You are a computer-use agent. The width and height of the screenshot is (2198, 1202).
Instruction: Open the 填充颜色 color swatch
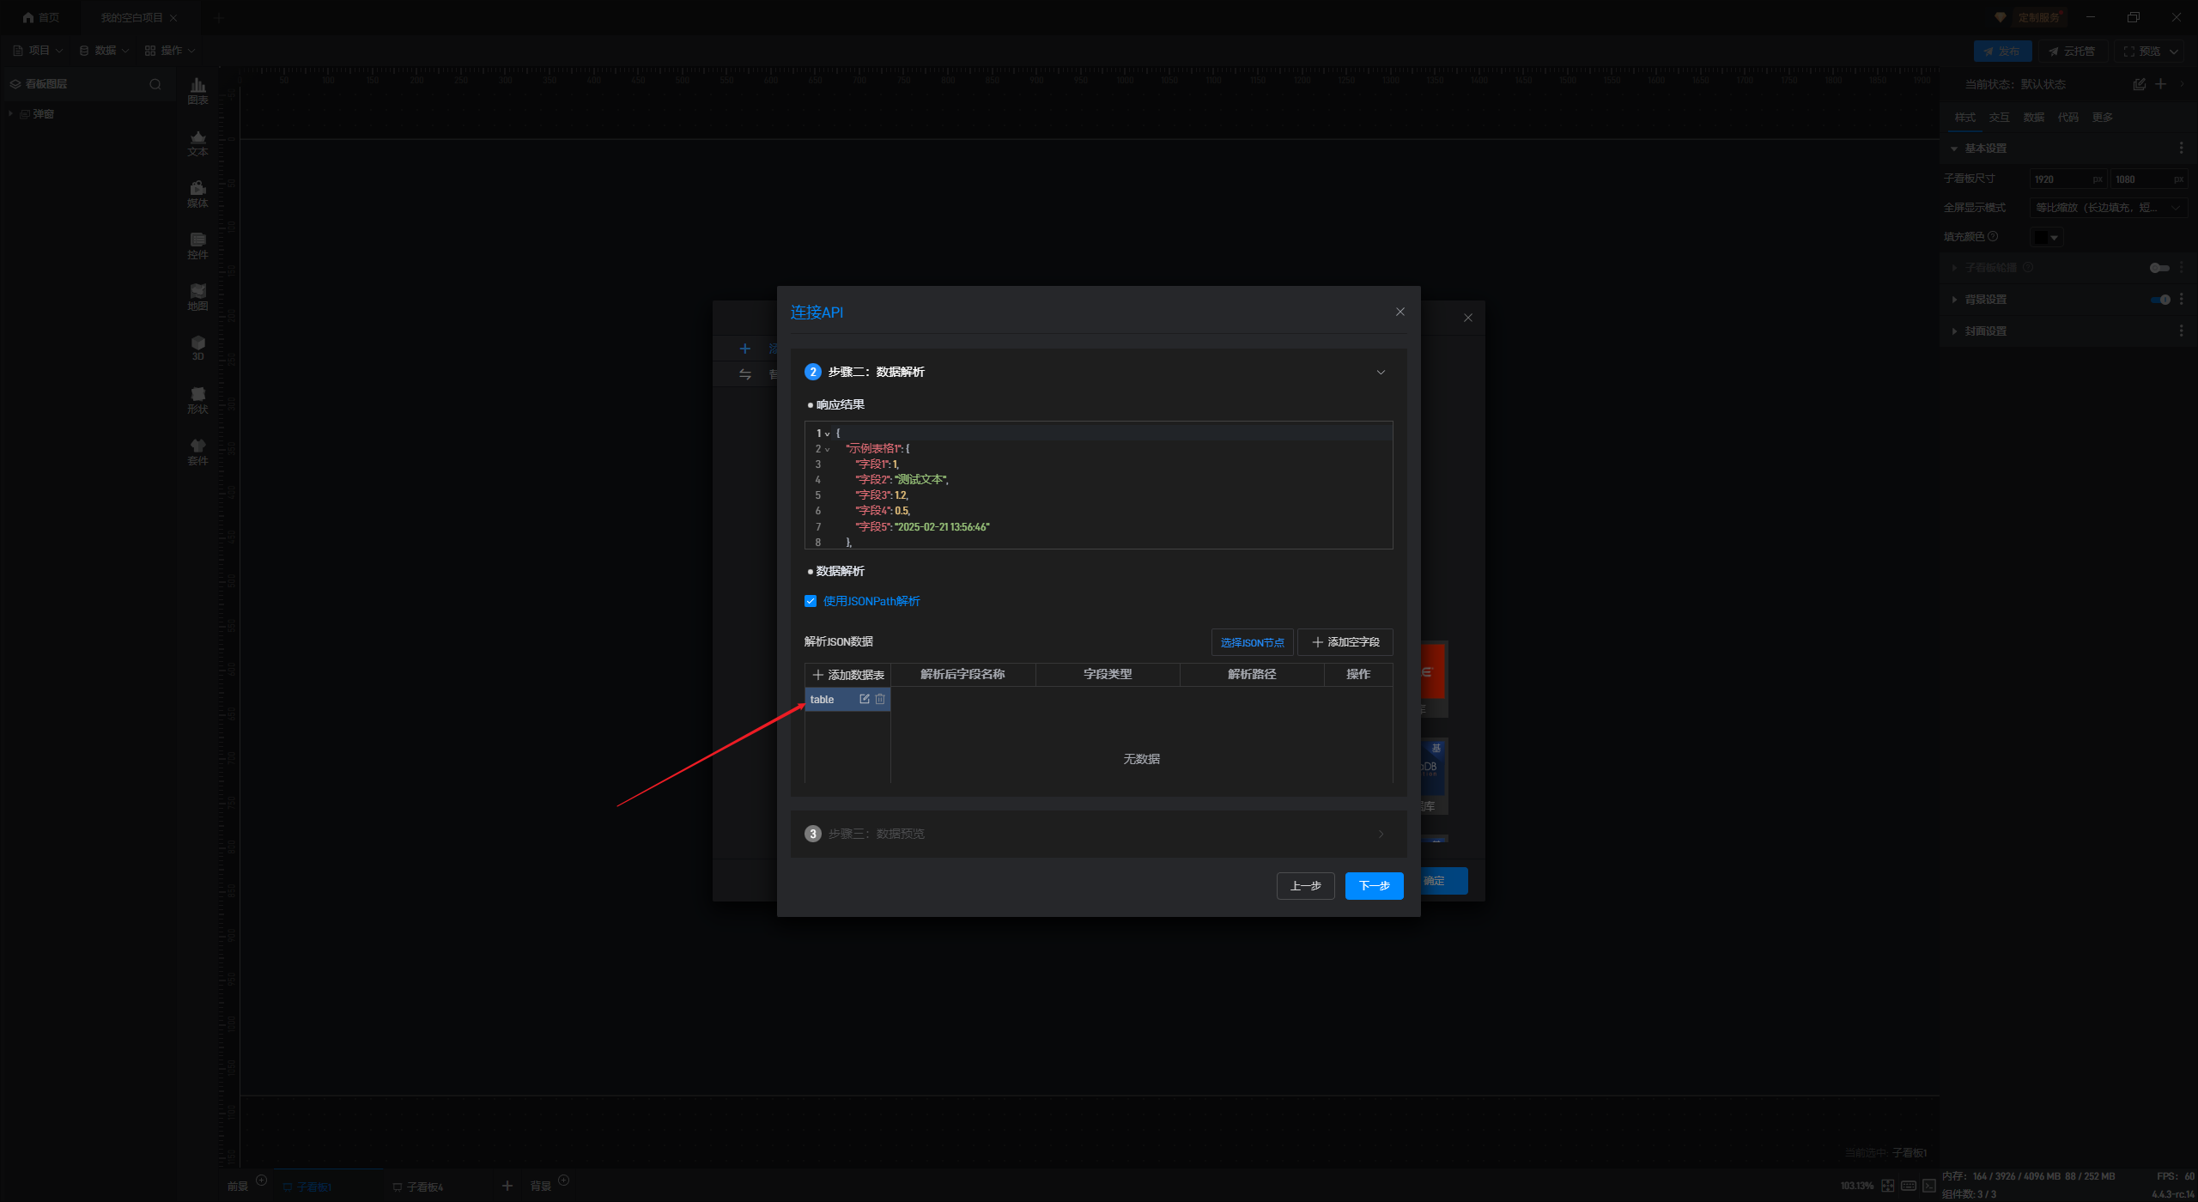pyautogui.click(x=2045, y=237)
